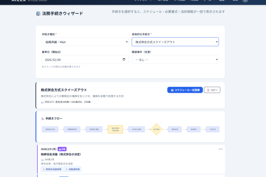The height and width of the screenshot is (177, 266).
Task: Click the book icon next to 根拠法令
Action: pyautogui.click(x=42, y=102)
